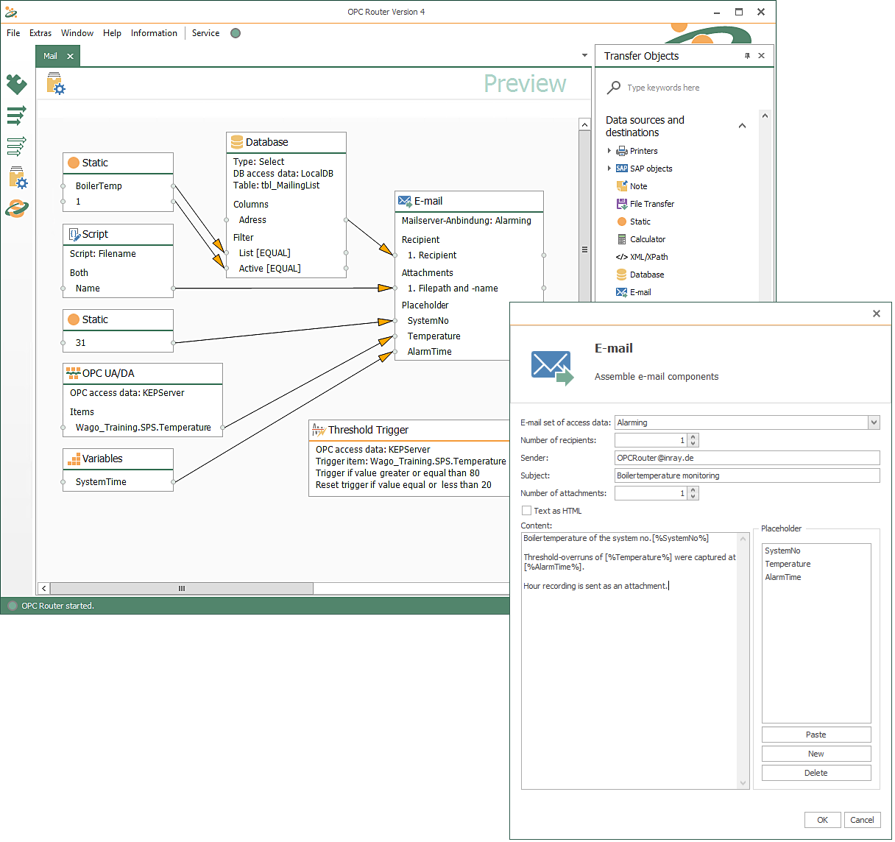Open the Extras menu
895x842 pixels.
pyautogui.click(x=40, y=33)
